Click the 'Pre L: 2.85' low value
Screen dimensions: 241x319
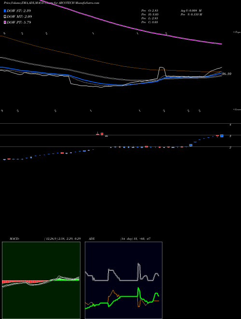[x=150, y=18]
